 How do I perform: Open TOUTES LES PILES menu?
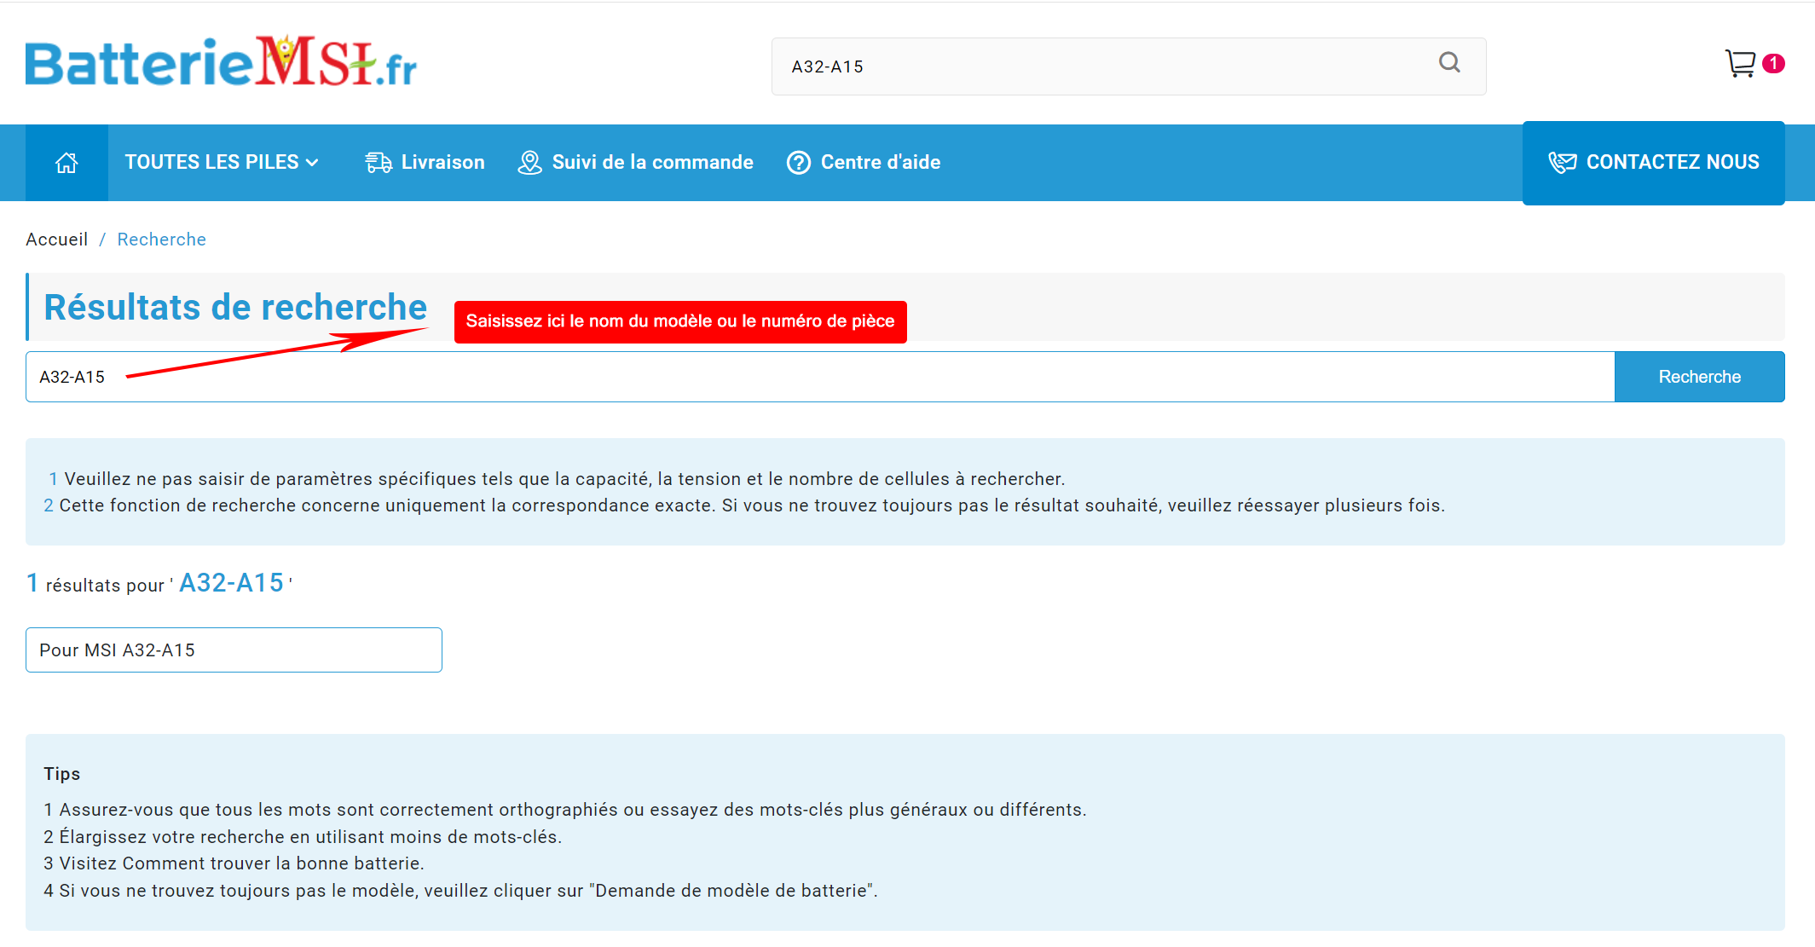(222, 162)
